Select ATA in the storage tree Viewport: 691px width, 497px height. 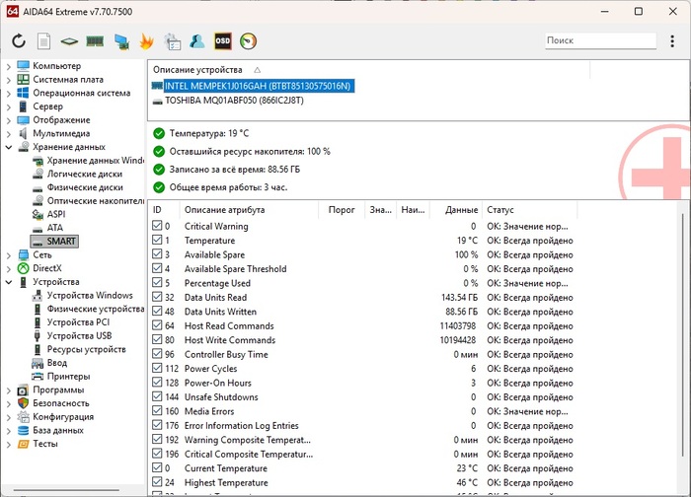(x=54, y=228)
